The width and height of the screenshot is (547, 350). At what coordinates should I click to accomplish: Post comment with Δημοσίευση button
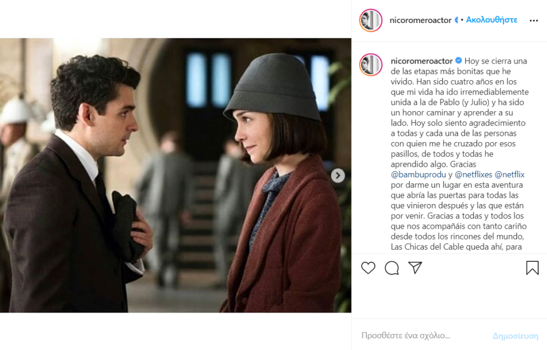515,336
